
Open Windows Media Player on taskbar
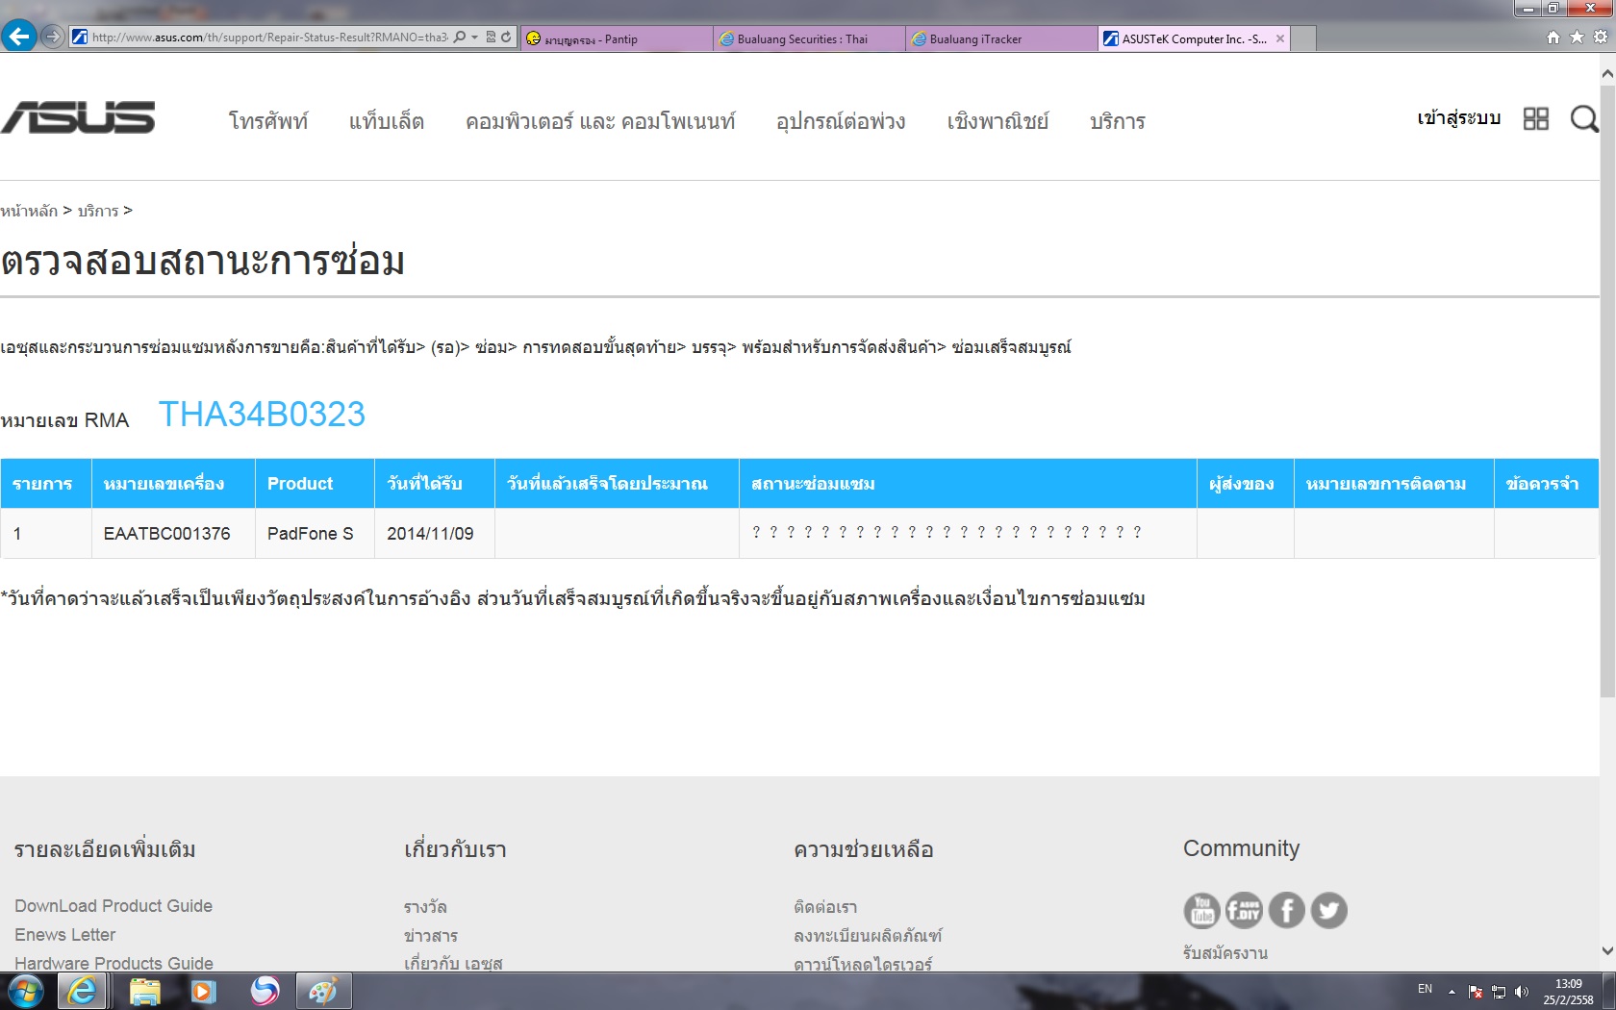click(203, 991)
